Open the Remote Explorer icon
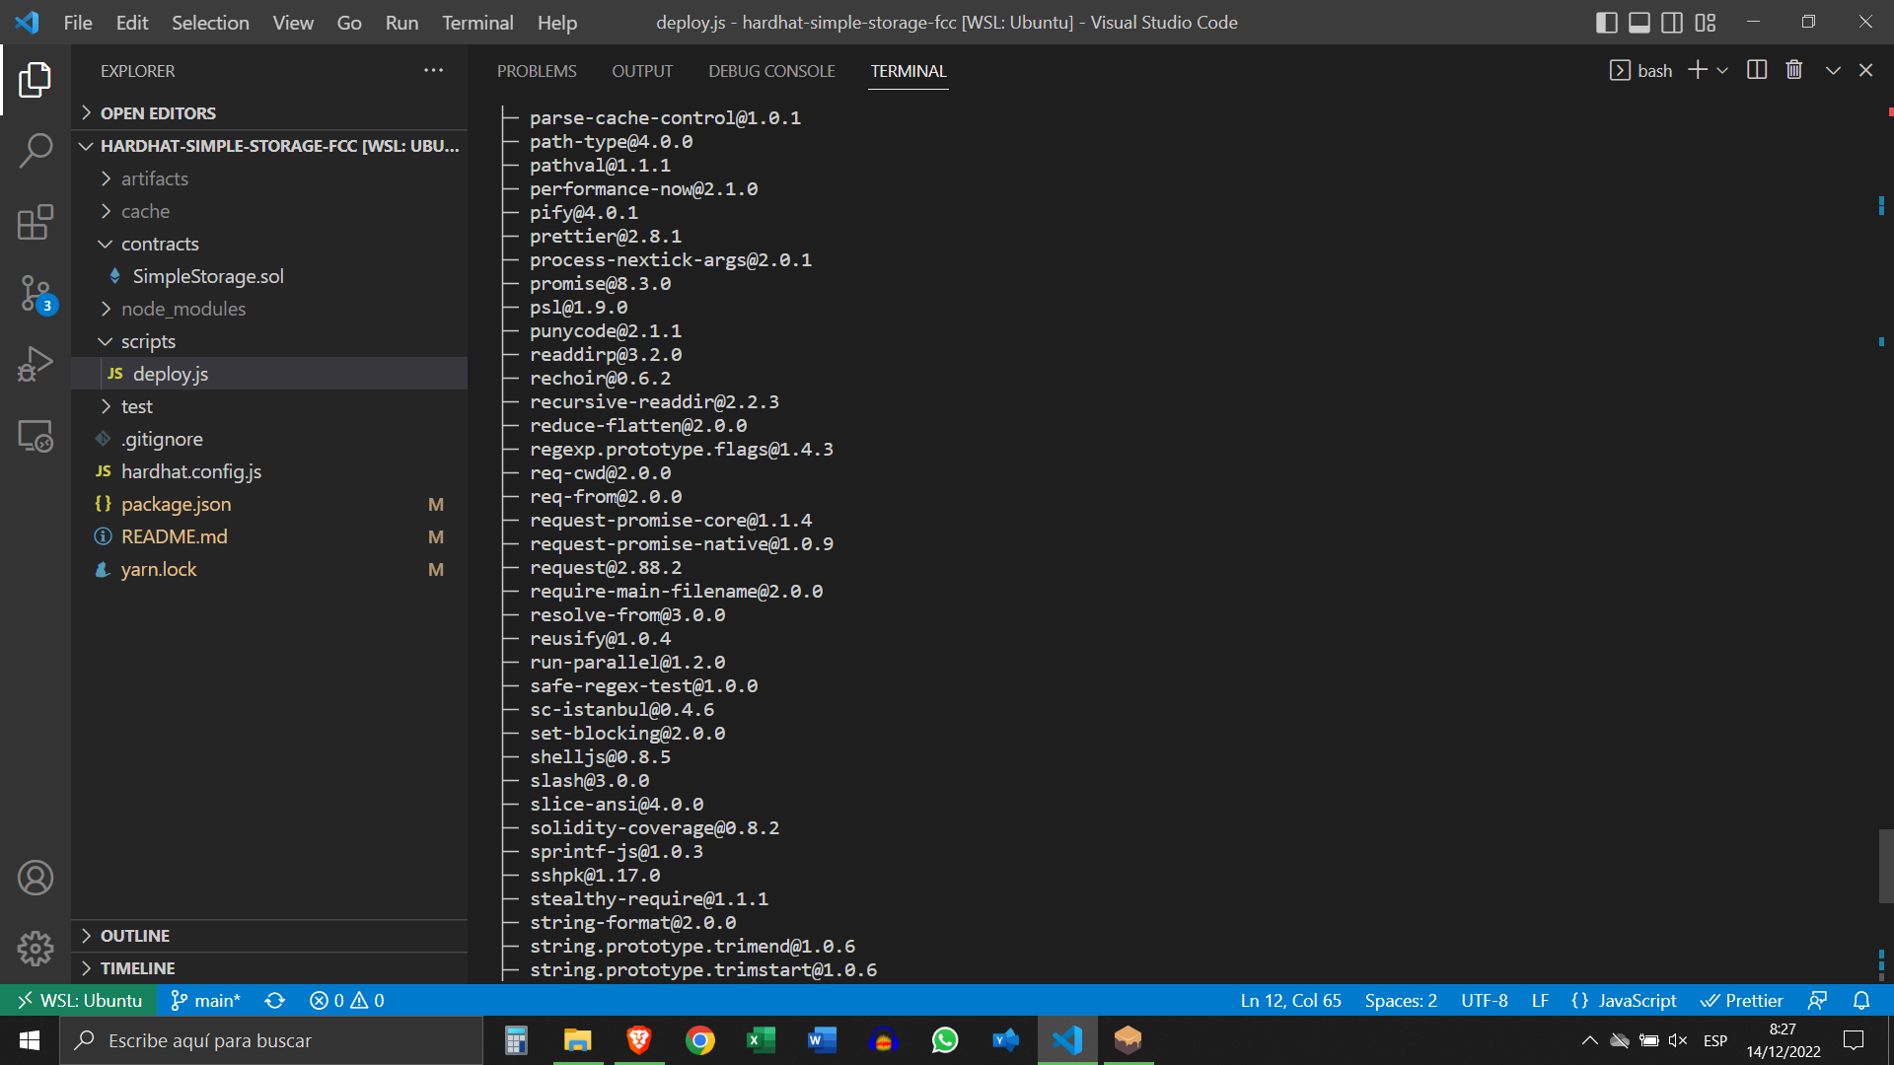The width and height of the screenshot is (1894, 1065). (36, 435)
